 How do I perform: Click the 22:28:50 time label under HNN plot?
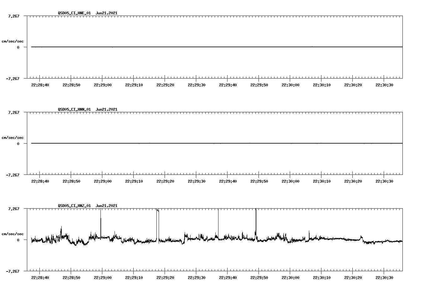71,181
